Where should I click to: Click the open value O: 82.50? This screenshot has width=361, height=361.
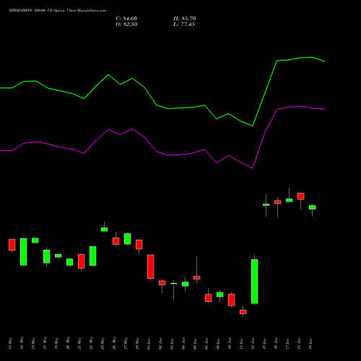coord(126,25)
